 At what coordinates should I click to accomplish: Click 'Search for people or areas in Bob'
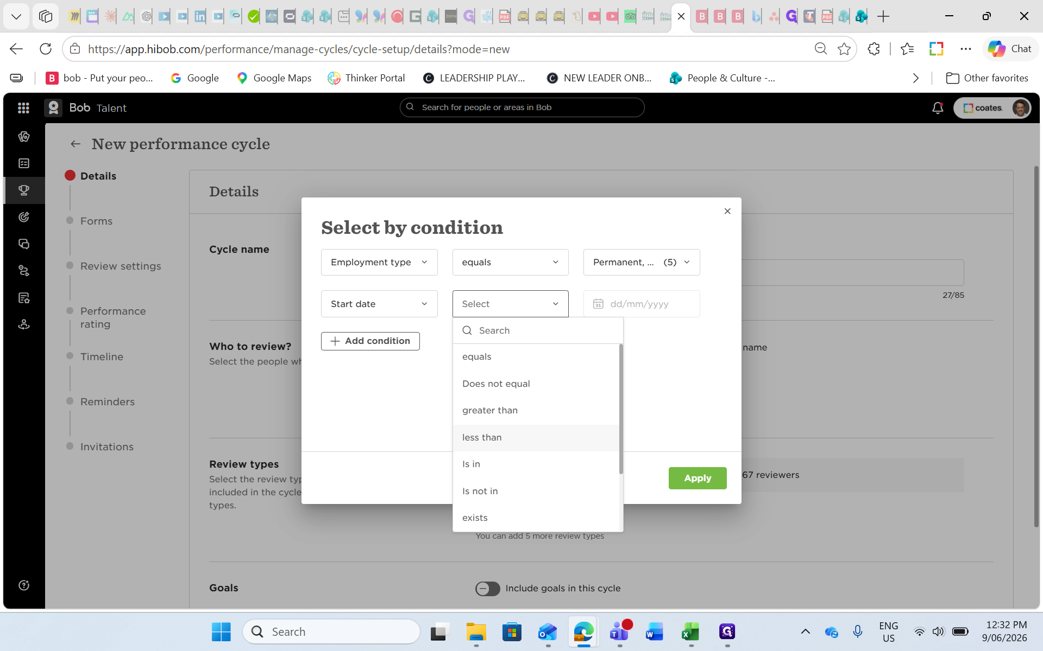point(522,107)
